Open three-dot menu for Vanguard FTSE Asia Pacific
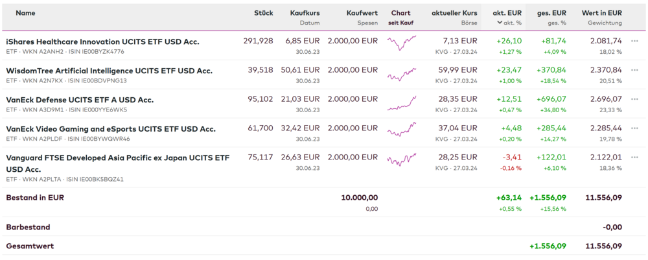 click(x=634, y=158)
